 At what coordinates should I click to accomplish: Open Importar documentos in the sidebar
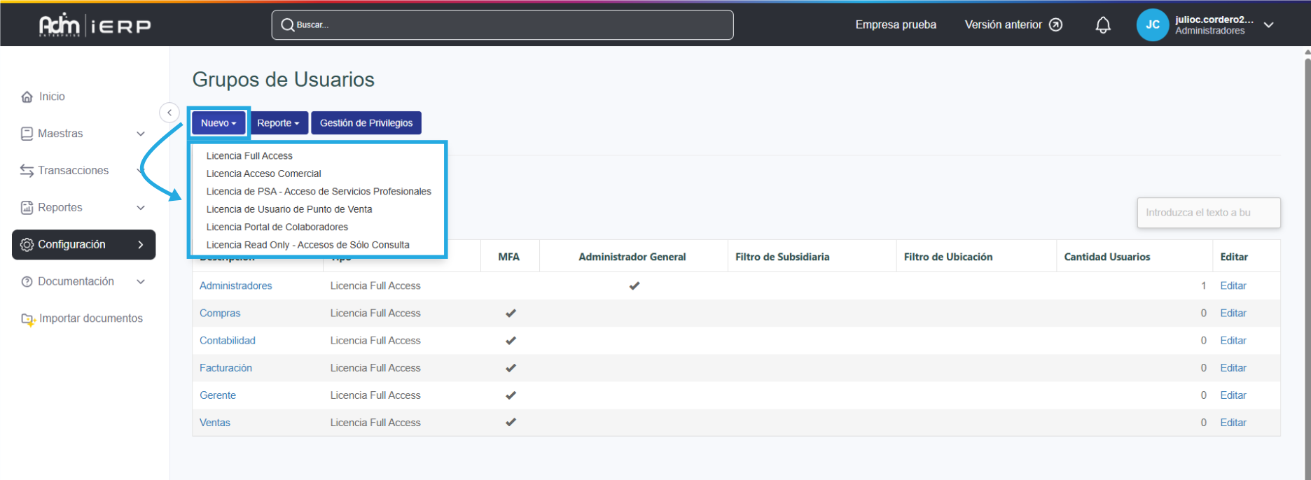(90, 318)
